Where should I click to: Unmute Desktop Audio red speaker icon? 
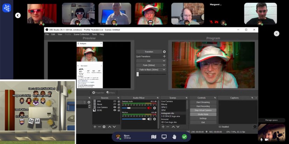tap(149, 108)
